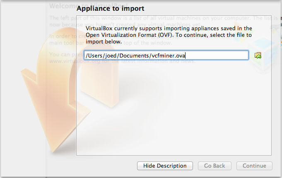This screenshot has height=178, width=282.
Task: Click the 'Appliance to import' heading
Action: point(111,8)
